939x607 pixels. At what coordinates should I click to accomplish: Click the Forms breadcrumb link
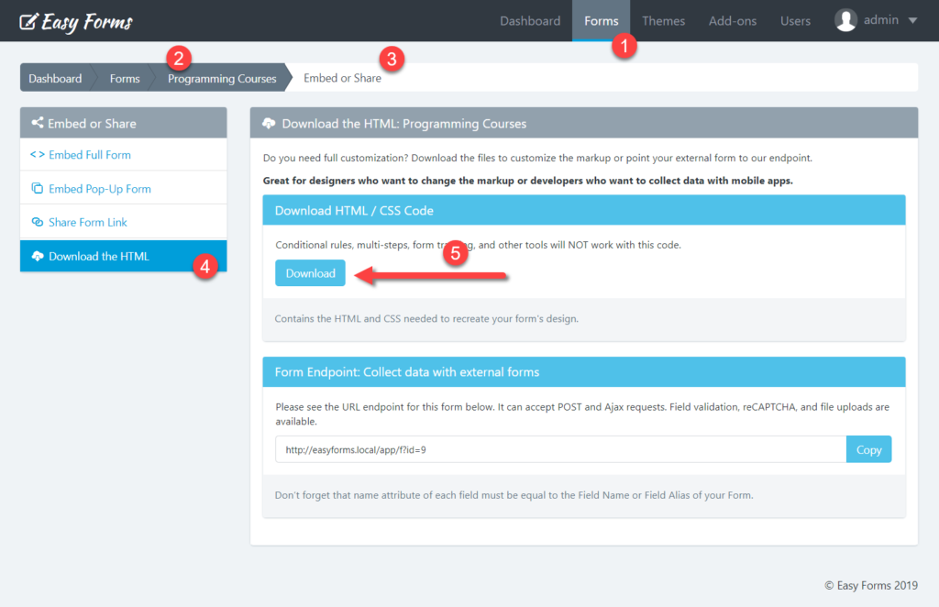click(x=125, y=79)
